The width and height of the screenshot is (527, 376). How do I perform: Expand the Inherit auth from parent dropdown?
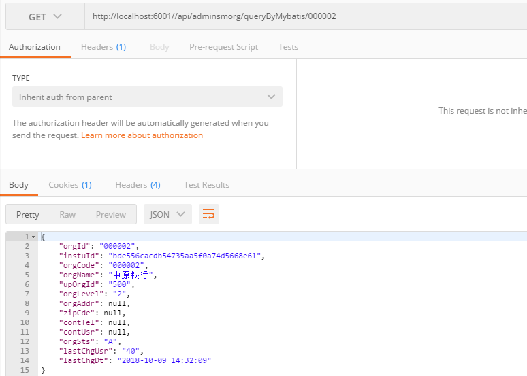pyautogui.click(x=147, y=97)
